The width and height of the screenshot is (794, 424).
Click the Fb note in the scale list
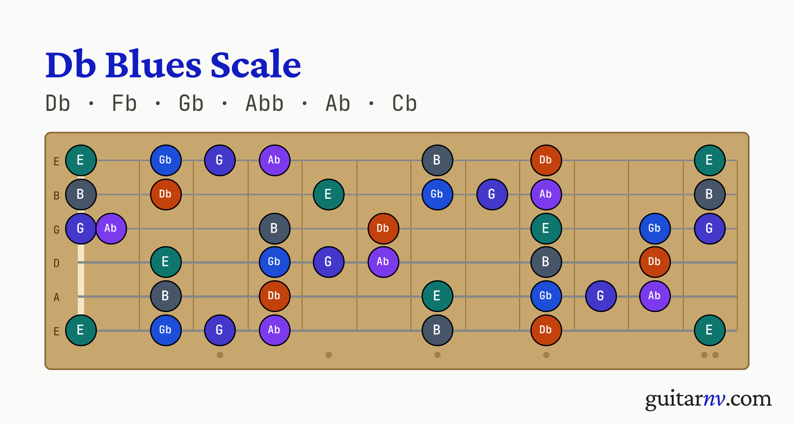124,104
